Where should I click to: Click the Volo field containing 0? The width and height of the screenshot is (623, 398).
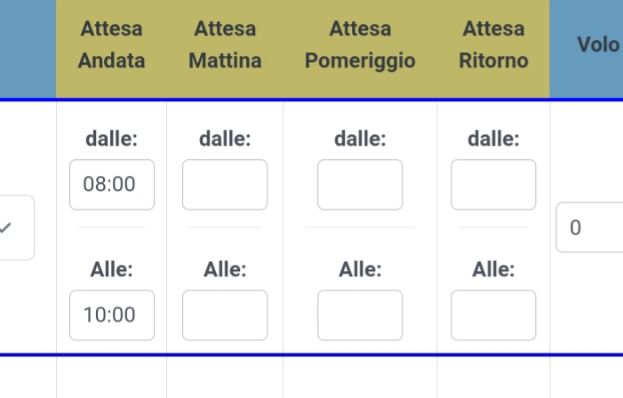point(589,227)
